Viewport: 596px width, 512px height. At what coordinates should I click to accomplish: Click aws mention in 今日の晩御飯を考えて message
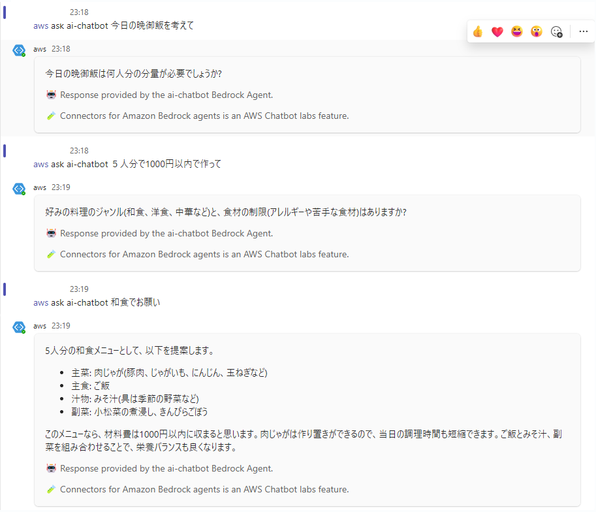(x=40, y=26)
